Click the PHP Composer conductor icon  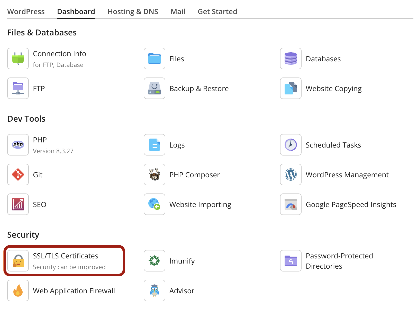tap(155, 174)
